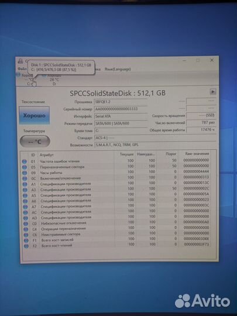The image size is (237, 316).
Task: Click status circle for attribute F2
Action: (x=26, y=246)
